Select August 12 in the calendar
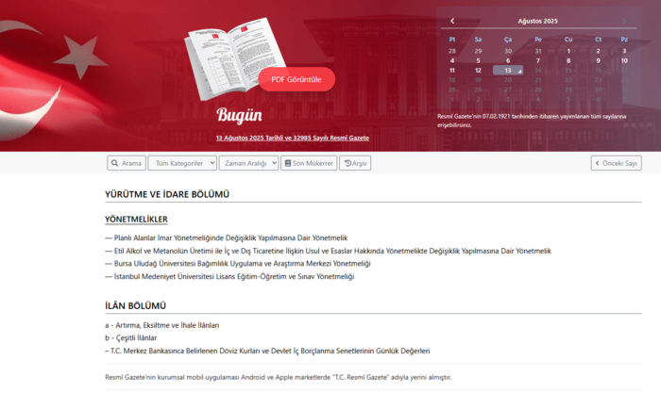This screenshot has height=393, width=661. pyautogui.click(x=478, y=71)
